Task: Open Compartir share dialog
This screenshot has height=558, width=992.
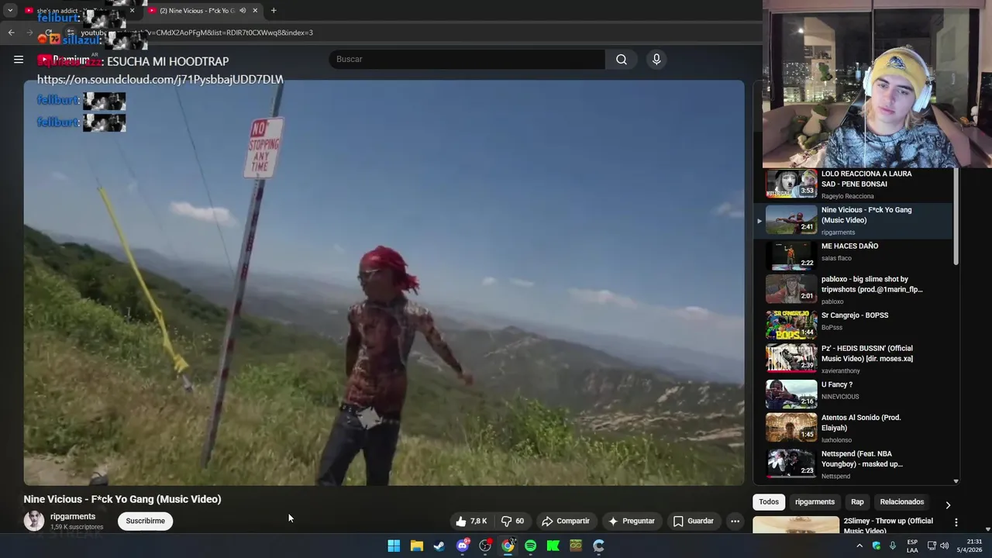Action: [x=566, y=521]
